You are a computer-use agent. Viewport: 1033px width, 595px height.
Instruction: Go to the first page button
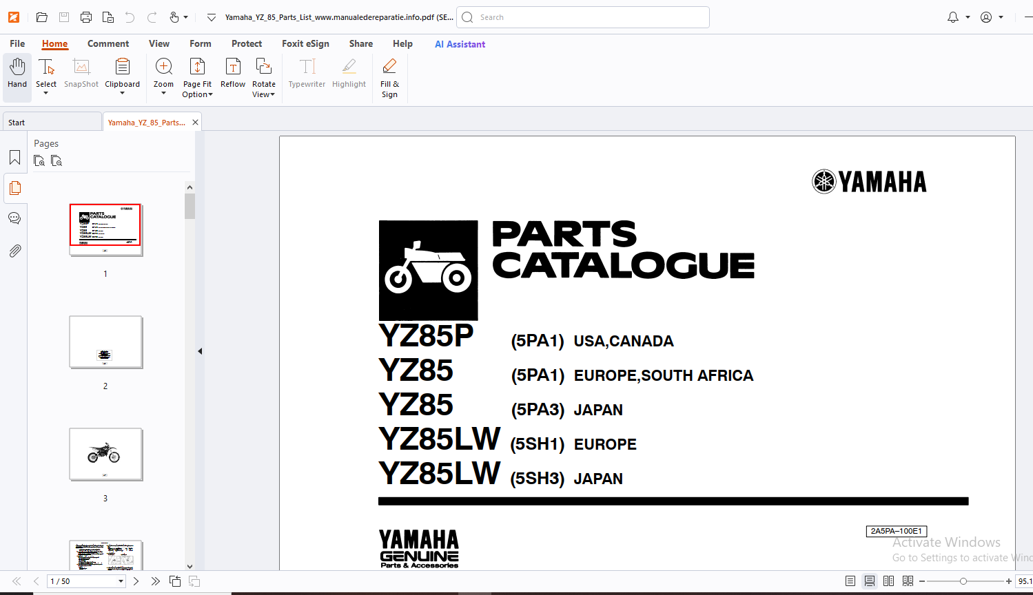[17, 581]
